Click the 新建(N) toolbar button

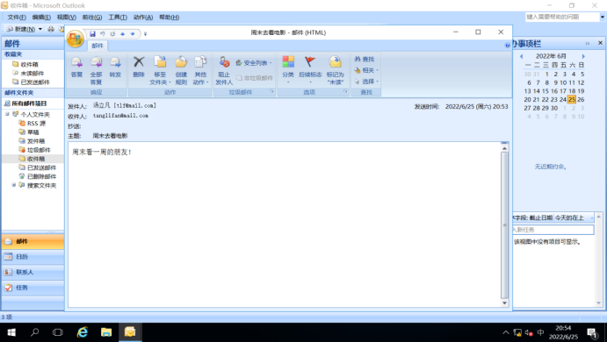click(x=22, y=29)
